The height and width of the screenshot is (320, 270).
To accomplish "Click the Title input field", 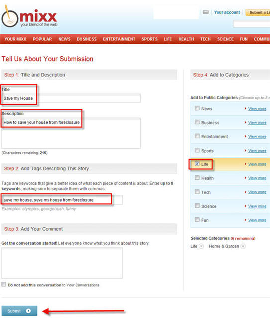I will 71,98.
